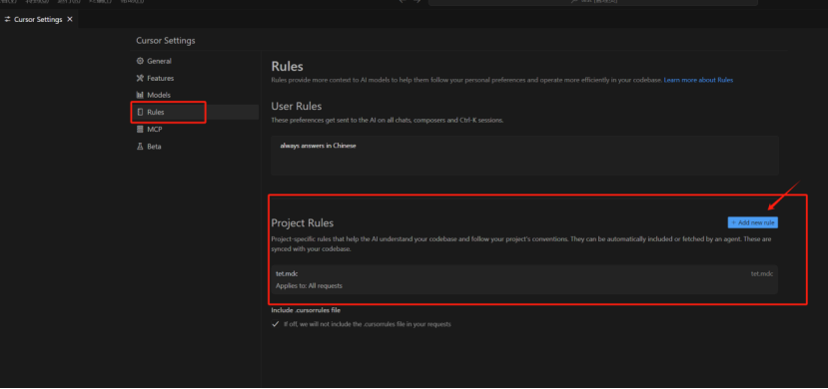Click the 'Include .cursorrules file' label
This screenshot has width=828, height=389.
(x=306, y=310)
